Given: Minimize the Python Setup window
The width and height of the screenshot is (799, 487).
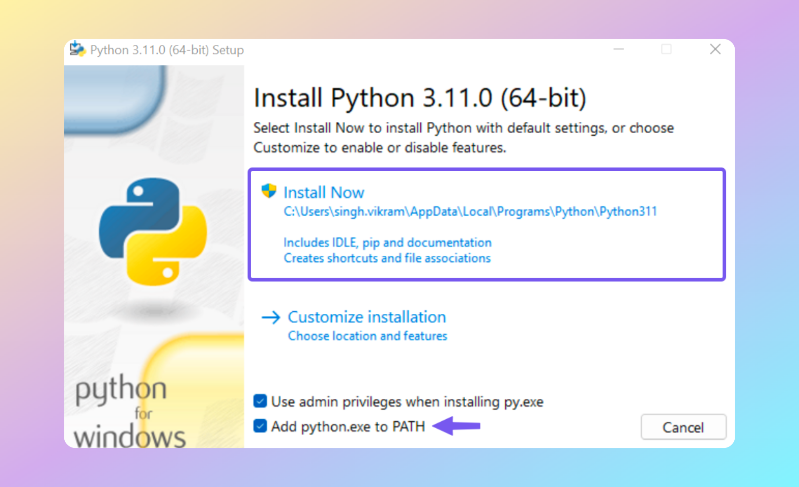Looking at the screenshot, I should pos(619,49).
